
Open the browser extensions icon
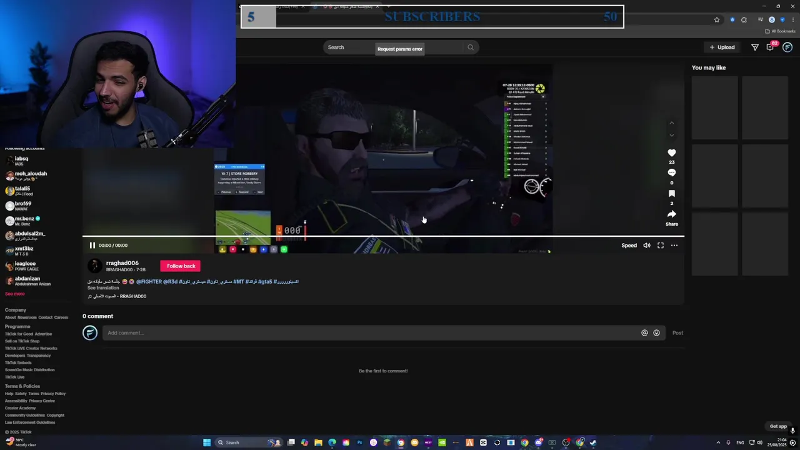pyautogui.click(x=744, y=20)
